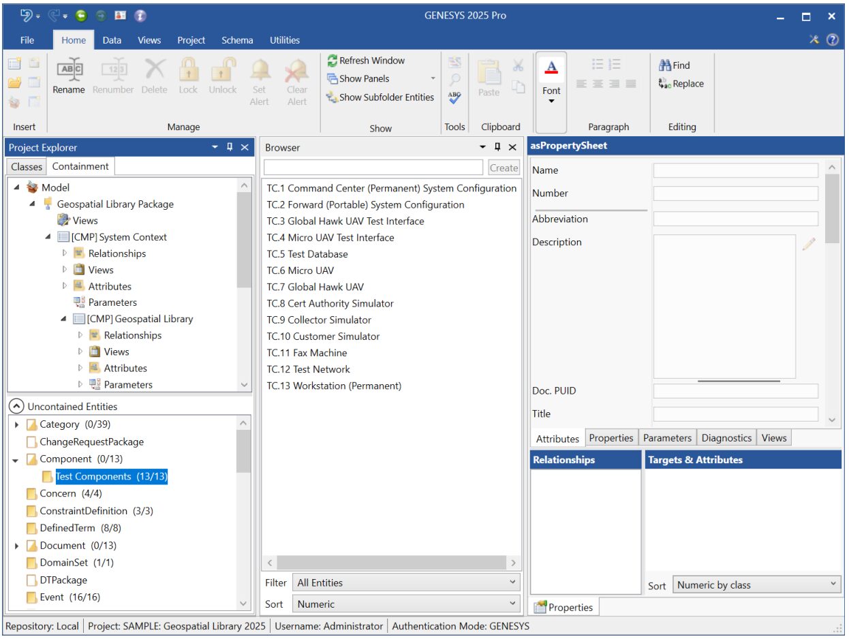Open the Filter All Entities dropdown
This screenshot has height=639, width=849.
(x=407, y=582)
